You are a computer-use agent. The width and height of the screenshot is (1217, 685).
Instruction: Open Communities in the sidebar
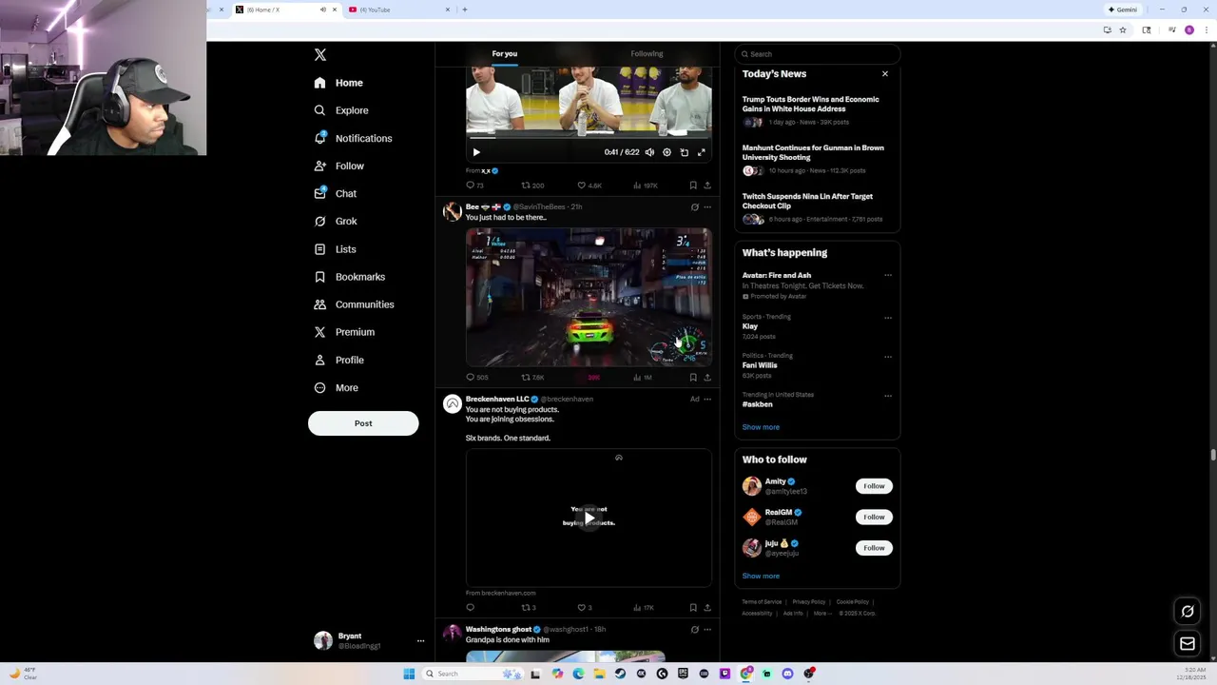tap(354, 304)
